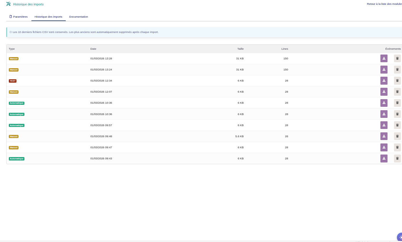This screenshot has height=242, width=402.
Task: Delete the 01/03/2026 09:48 import
Action: [x=397, y=136]
